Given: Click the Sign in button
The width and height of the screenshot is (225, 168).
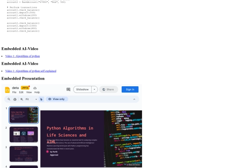Looking at the screenshot, I should 130,90.
